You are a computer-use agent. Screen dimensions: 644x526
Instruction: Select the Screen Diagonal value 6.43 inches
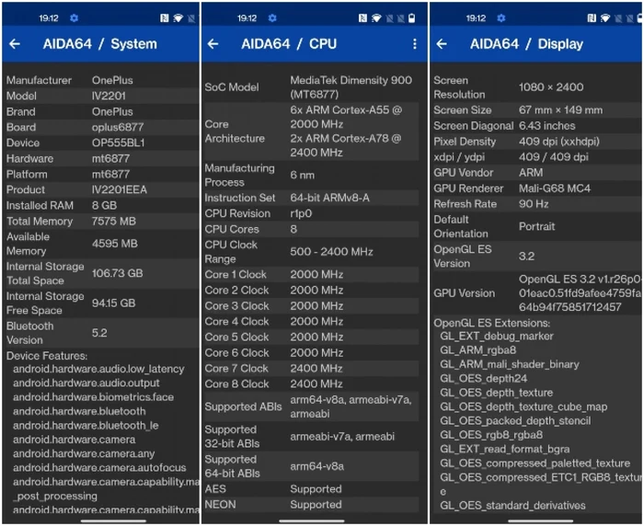[x=547, y=126]
